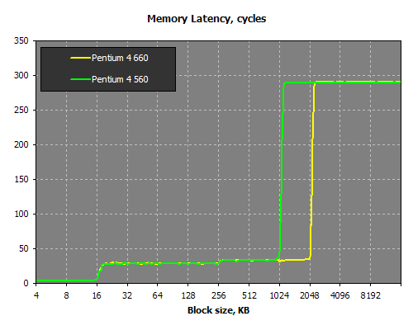Click the dark legend box background
The height and width of the screenshot is (330, 413).
coord(108,69)
